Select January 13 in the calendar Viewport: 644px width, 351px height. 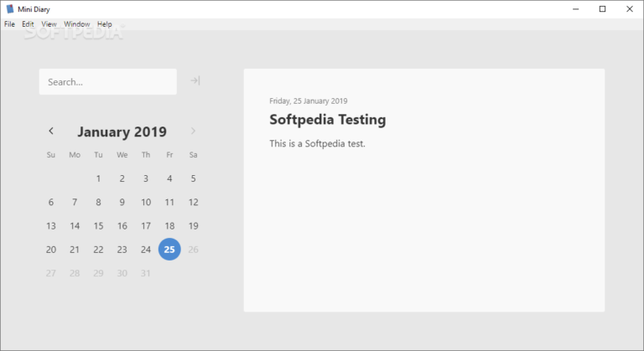click(51, 226)
